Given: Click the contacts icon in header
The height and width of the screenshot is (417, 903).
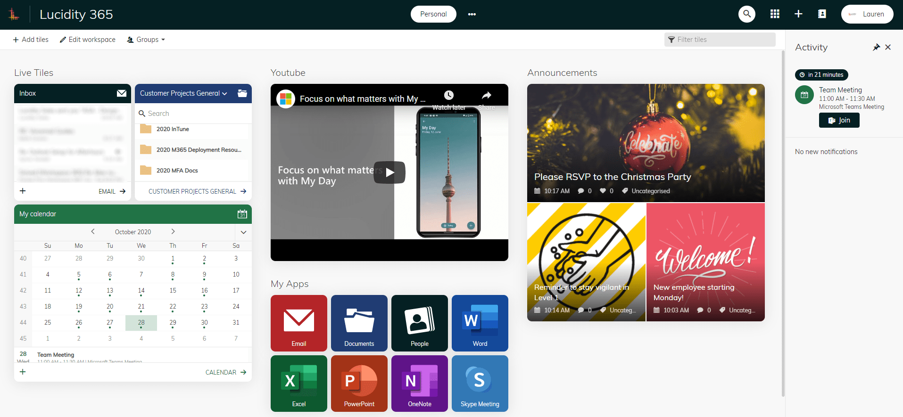Looking at the screenshot, I should click(x=822, y=14).
